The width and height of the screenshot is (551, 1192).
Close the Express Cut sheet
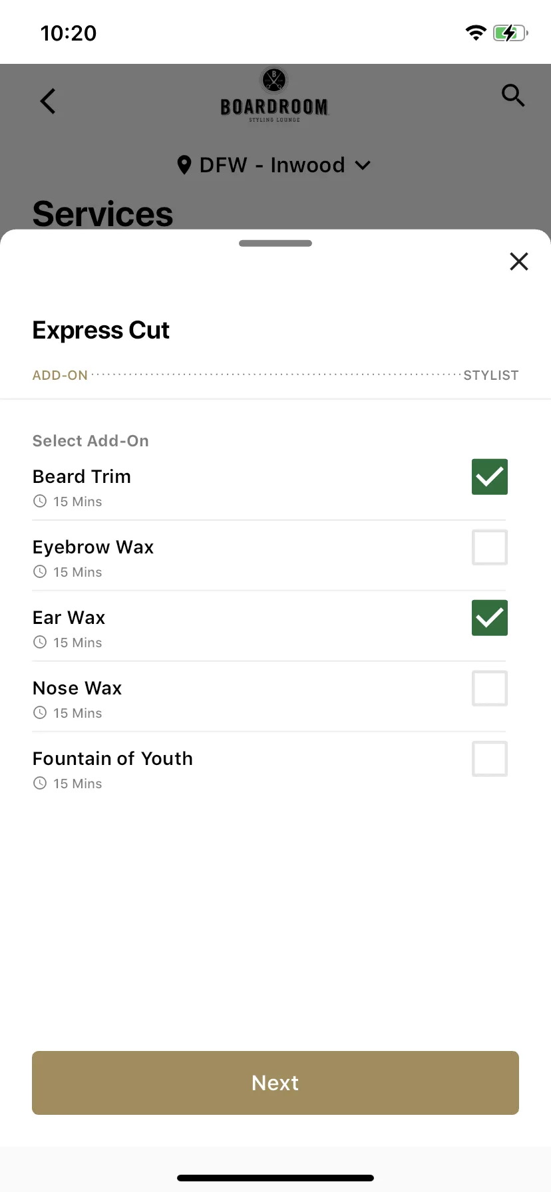[x=519, y=261]
